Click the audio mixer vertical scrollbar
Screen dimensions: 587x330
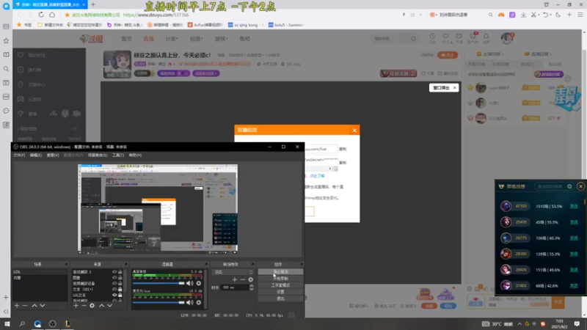[x=205, y=288]
